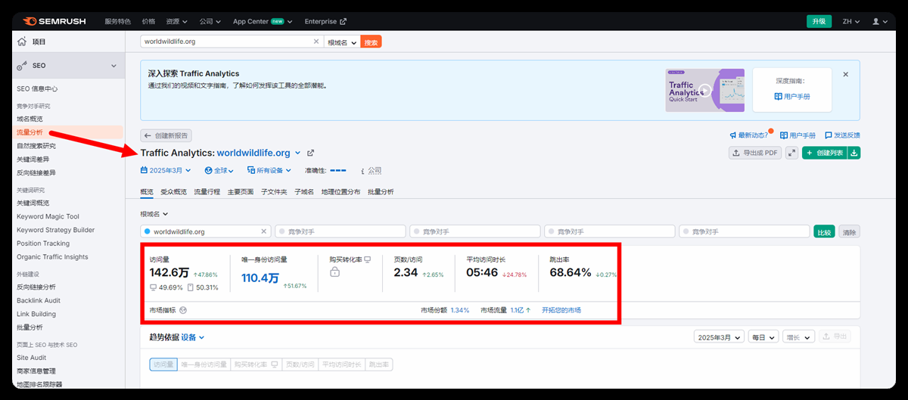This screenshot has width=908, height=400.
Task: Select the 访问量 trend metric toggle
Action: click(163, 364)
